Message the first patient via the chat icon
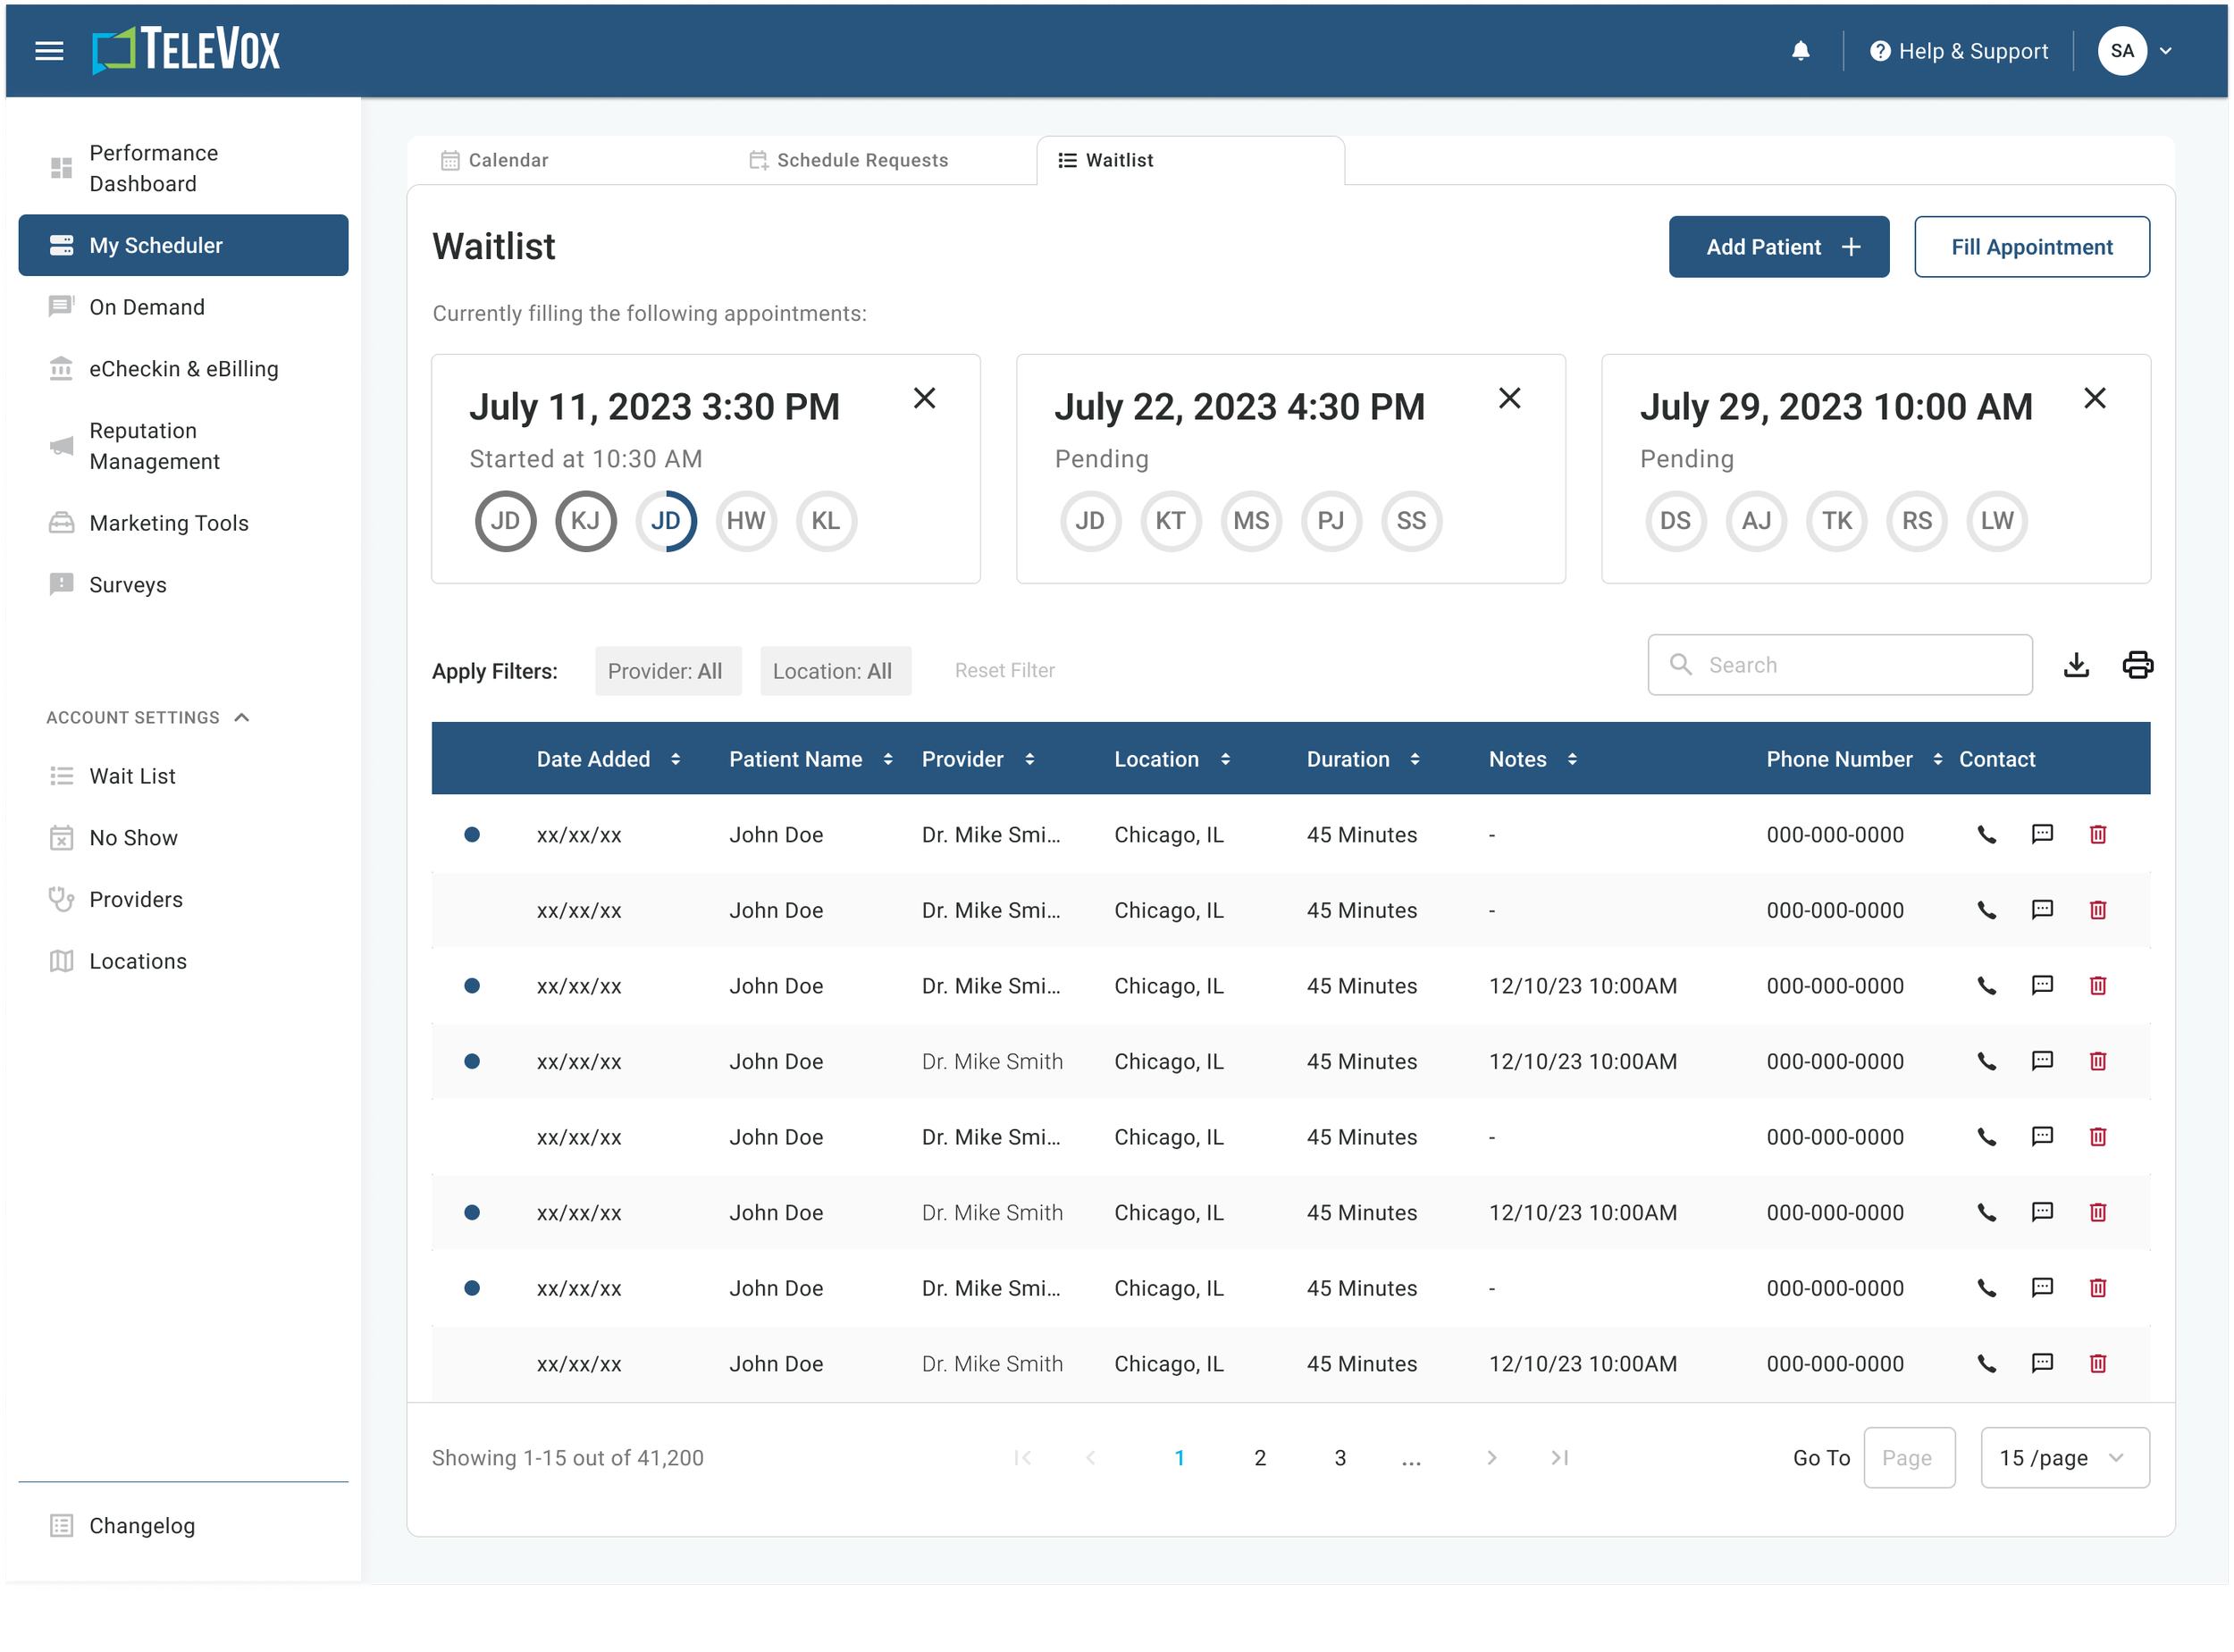This screenshot has width=2234, height=1652. click(x=2042, y=834)
